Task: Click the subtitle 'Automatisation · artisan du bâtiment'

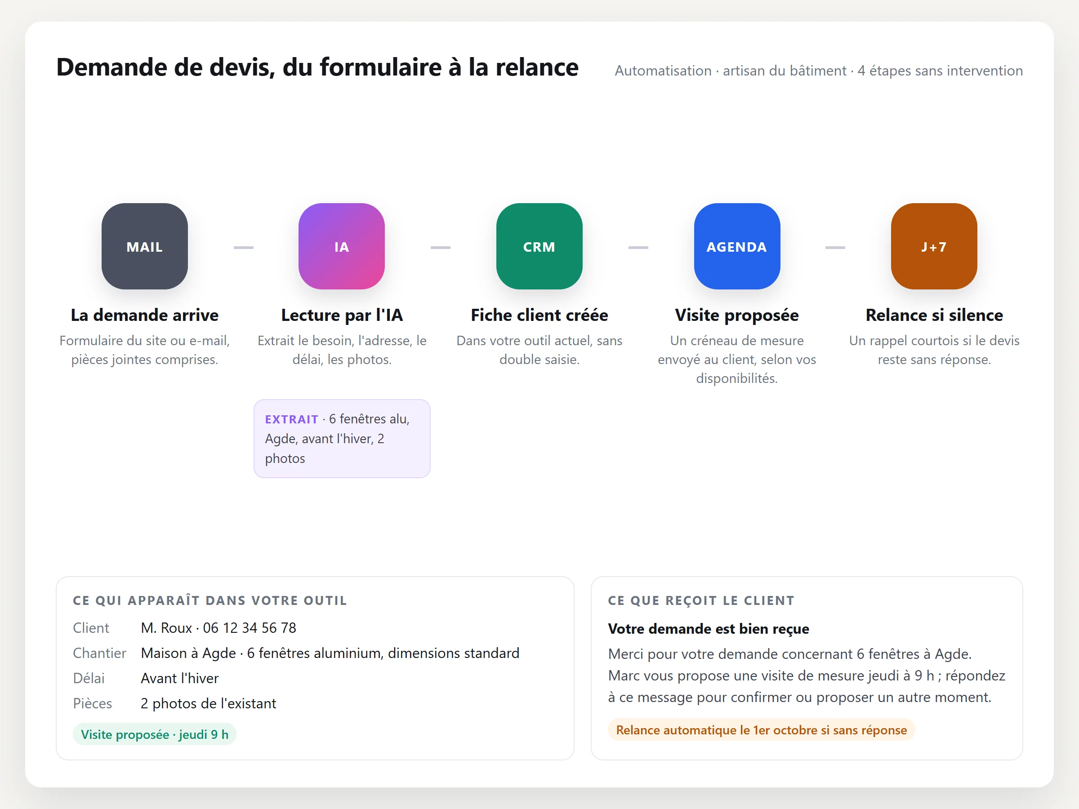Action: [x=730, y=71]
